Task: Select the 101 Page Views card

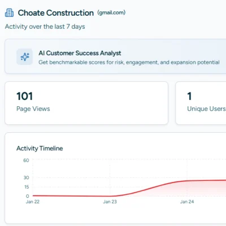Action: (x=86, y=103)
